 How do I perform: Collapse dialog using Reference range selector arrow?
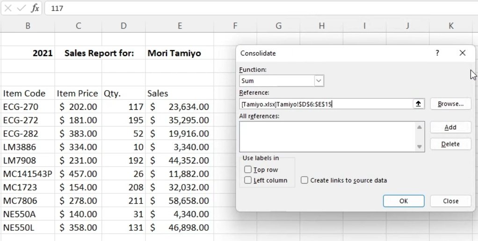(419, 104)
